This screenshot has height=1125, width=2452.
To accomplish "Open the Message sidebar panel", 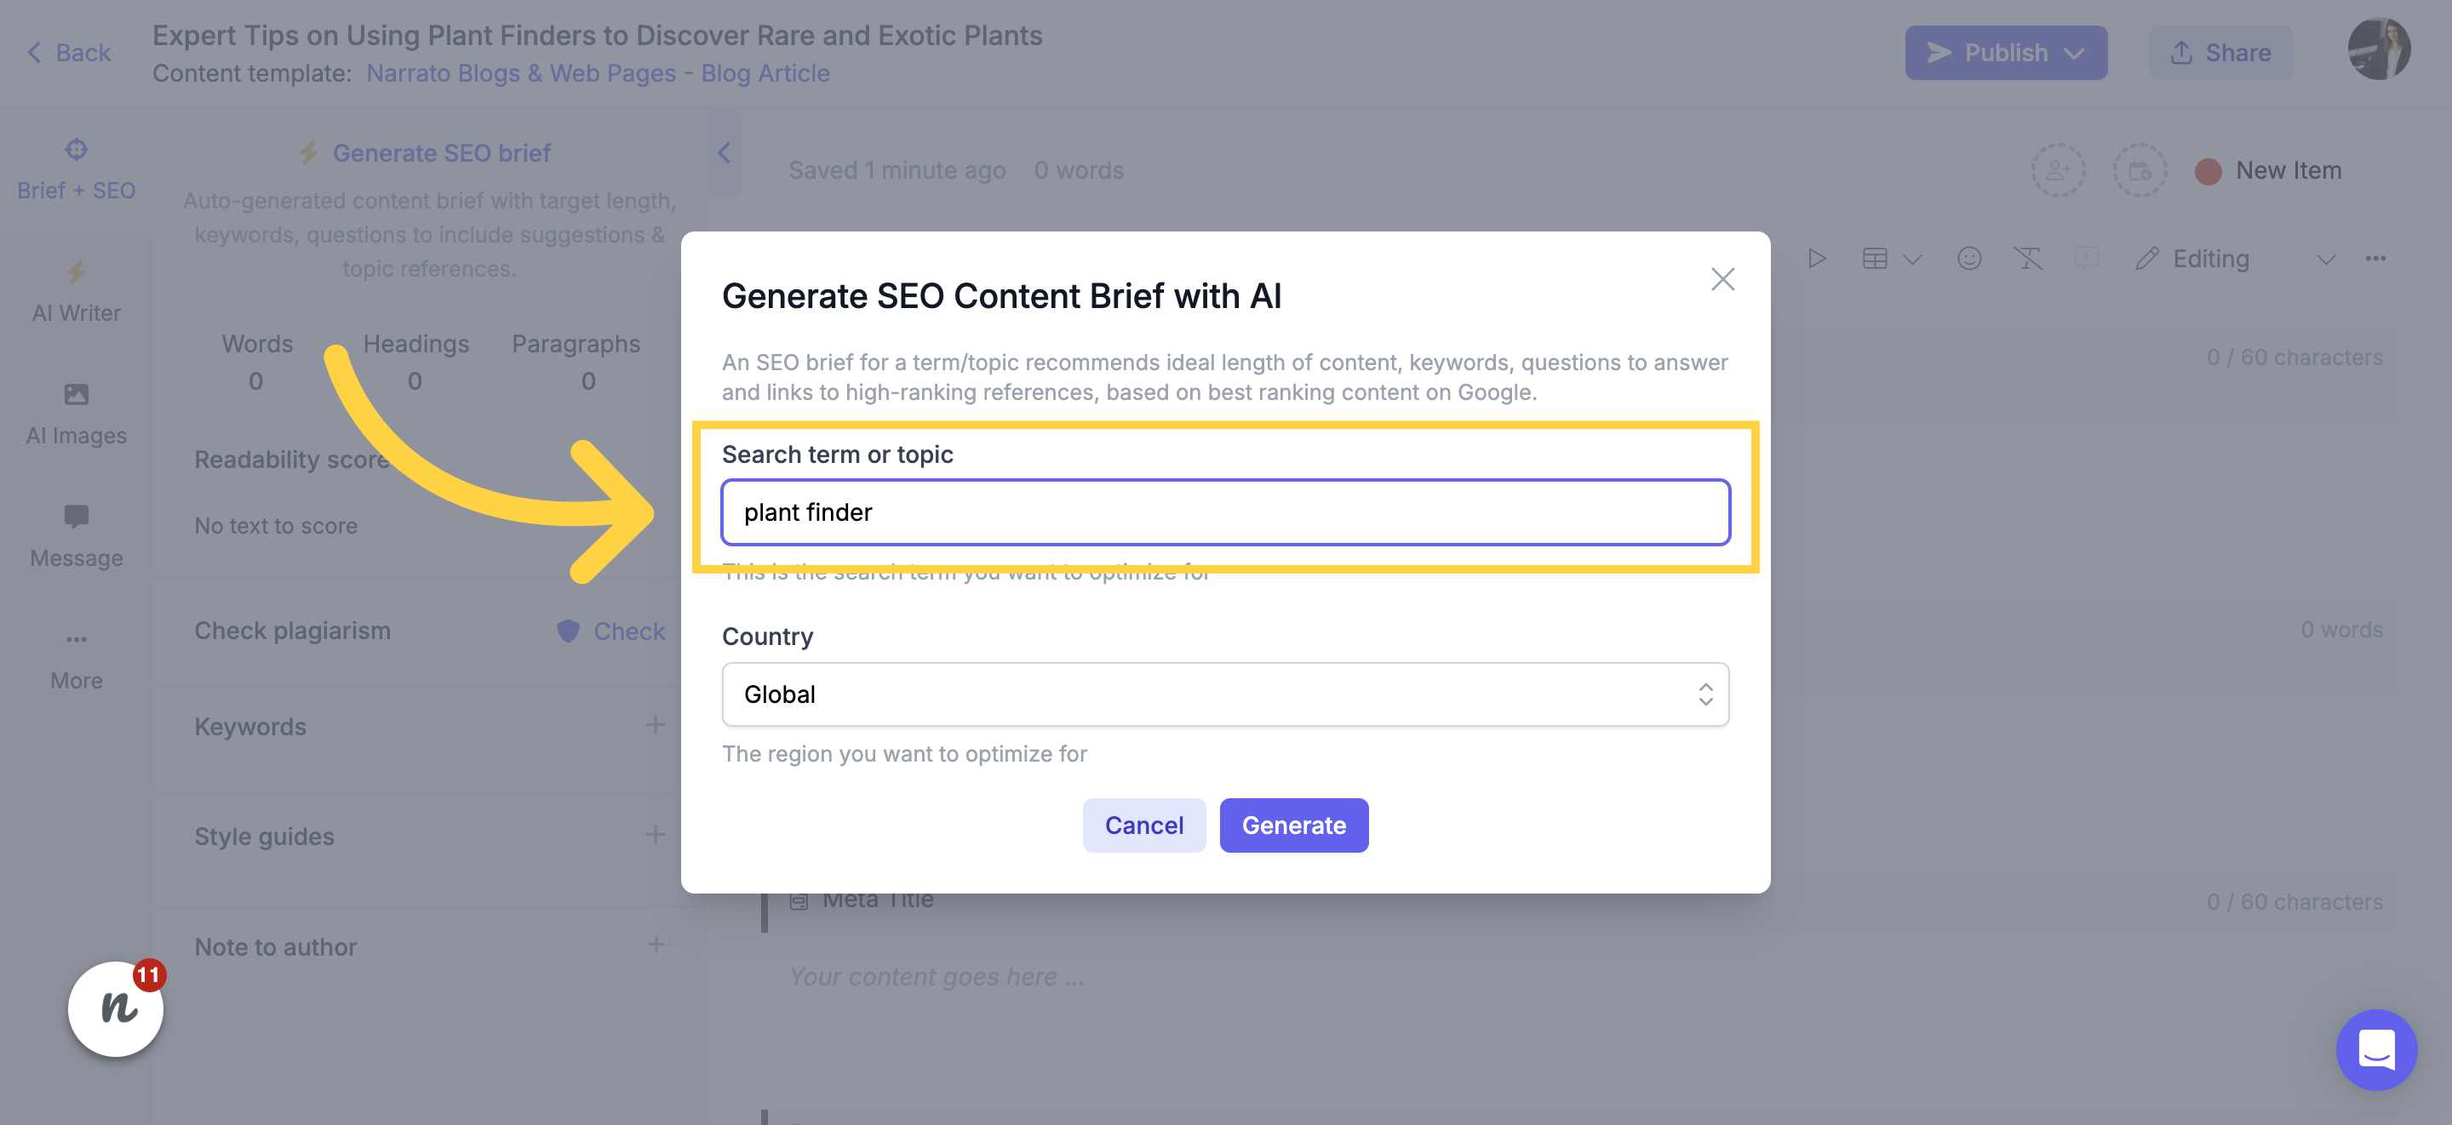I will coord(76,538).
